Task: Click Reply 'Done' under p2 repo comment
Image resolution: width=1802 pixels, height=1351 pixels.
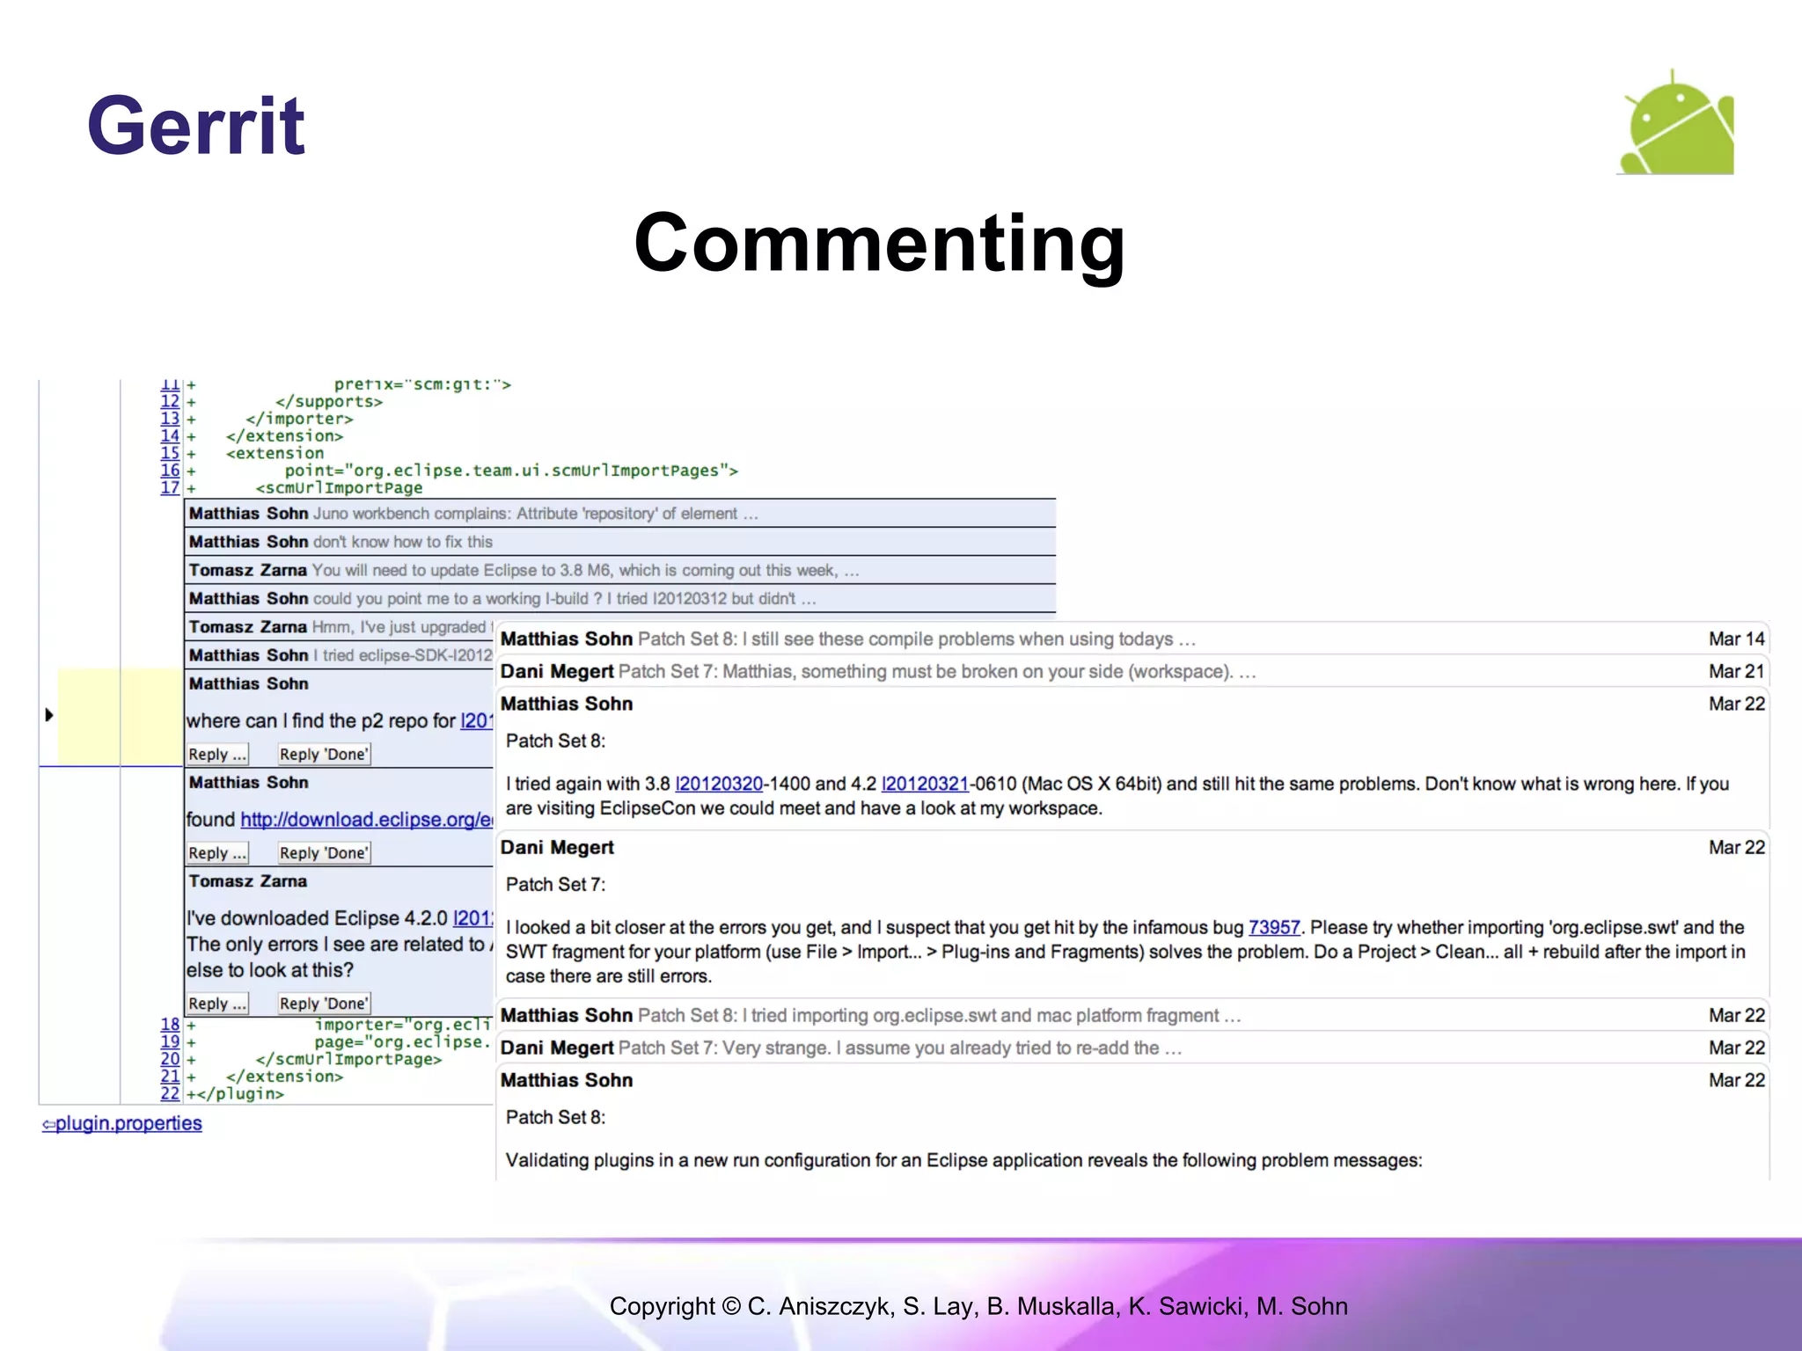Action: tap(323, 755)
